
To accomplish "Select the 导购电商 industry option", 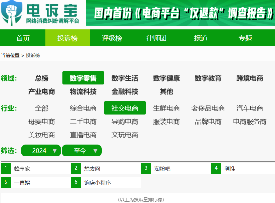I will point(125,122).
